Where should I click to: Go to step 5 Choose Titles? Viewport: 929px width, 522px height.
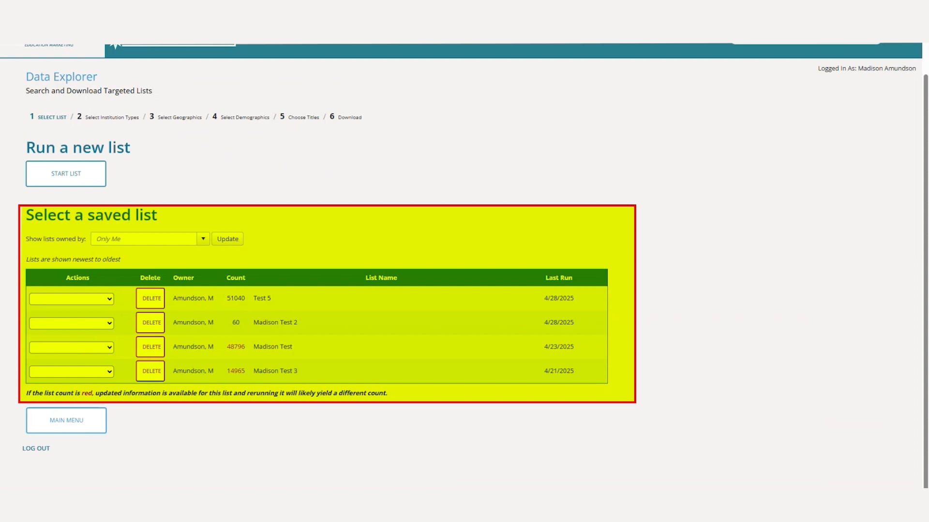tap(303, 117)
